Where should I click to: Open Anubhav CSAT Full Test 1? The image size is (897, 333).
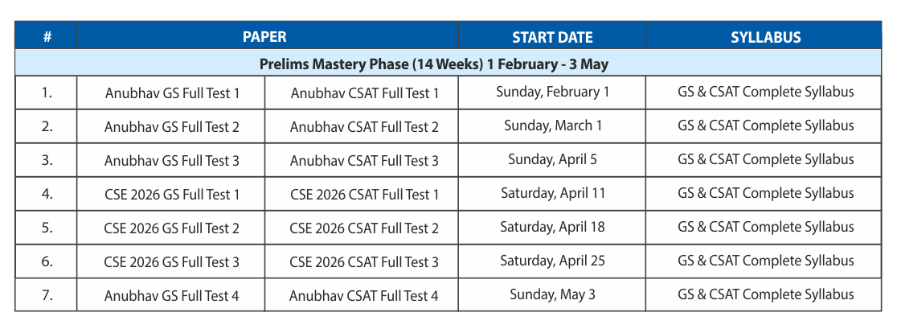pos(364,93)
